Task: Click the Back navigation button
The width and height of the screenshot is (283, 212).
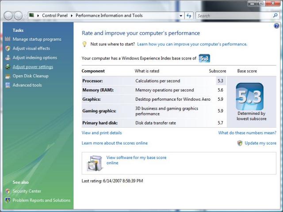Action: 8,16
